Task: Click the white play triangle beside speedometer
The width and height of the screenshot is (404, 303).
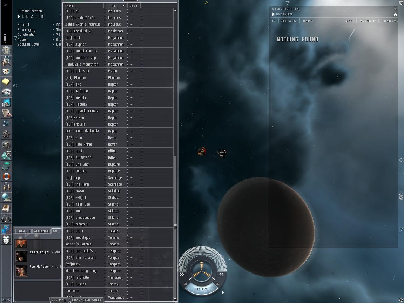Action: point(223,292)
